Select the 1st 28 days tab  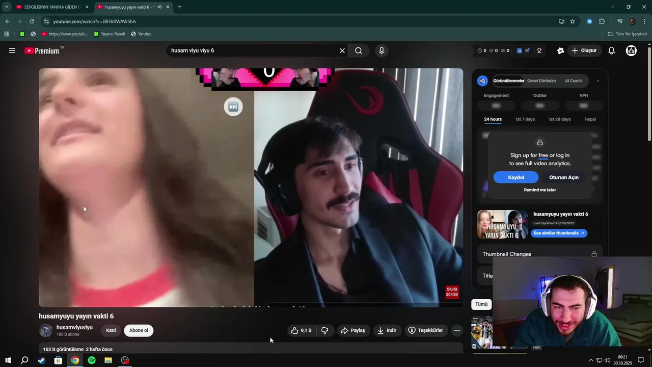[x=559, y=119]
